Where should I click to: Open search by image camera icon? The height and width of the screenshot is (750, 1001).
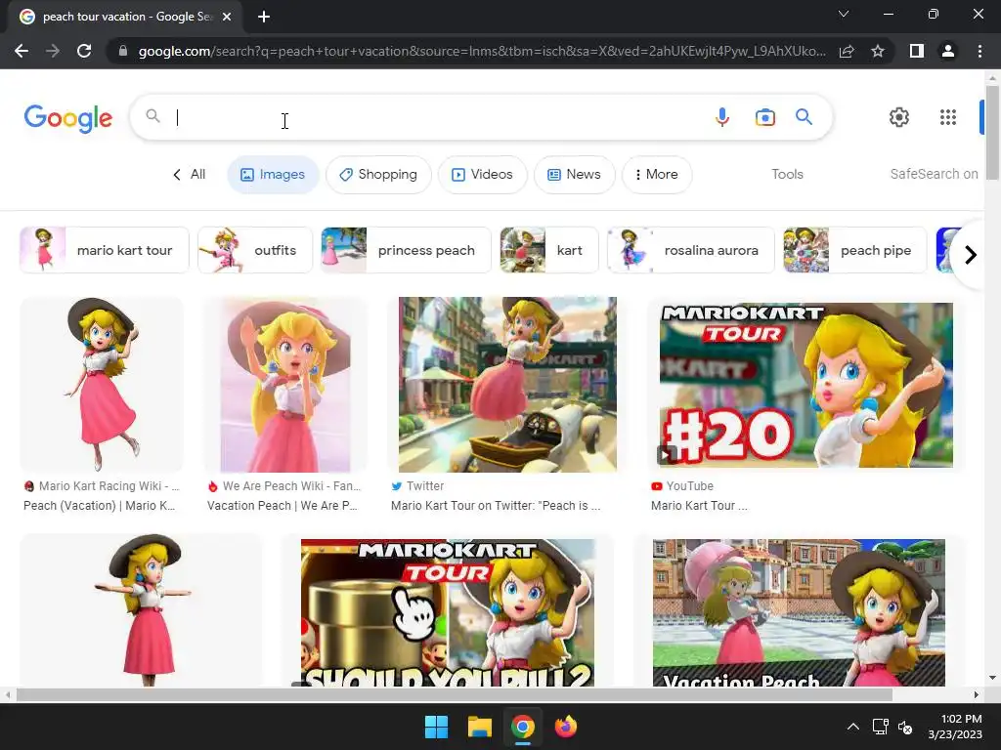click(764, 117)
